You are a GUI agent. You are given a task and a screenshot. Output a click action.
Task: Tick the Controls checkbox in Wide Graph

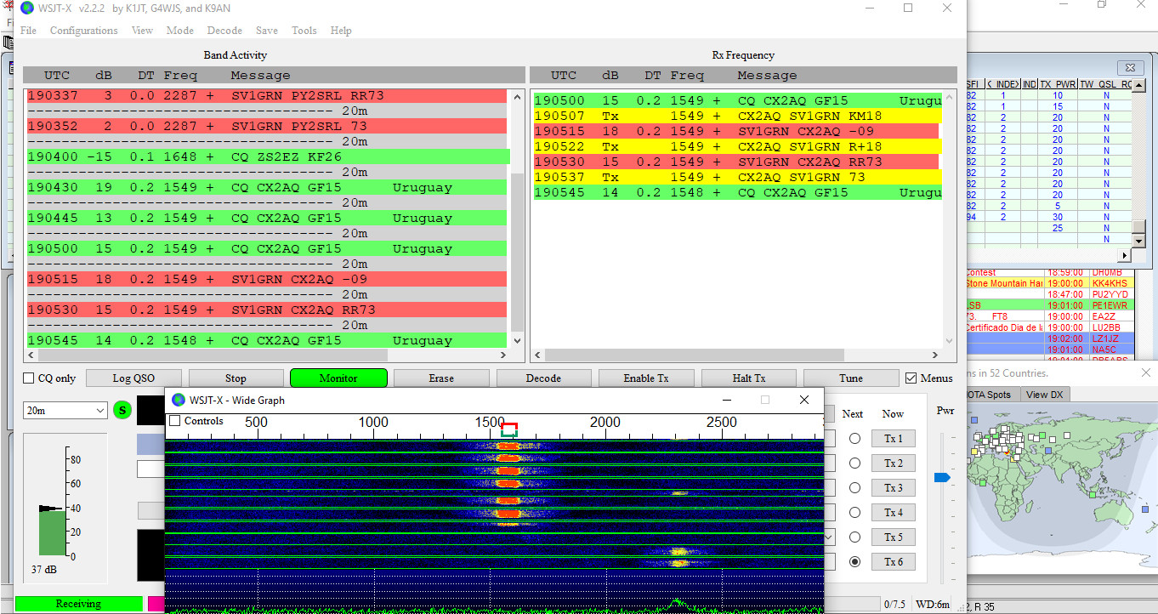(175, 421)
